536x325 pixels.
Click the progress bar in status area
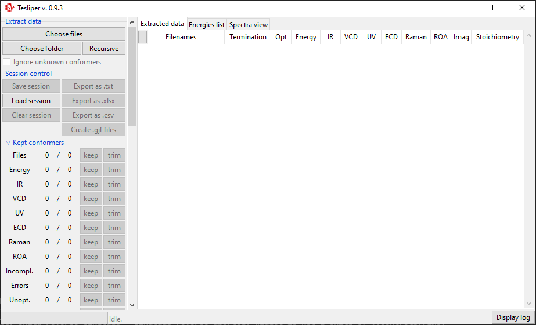(x=54, y=318)
